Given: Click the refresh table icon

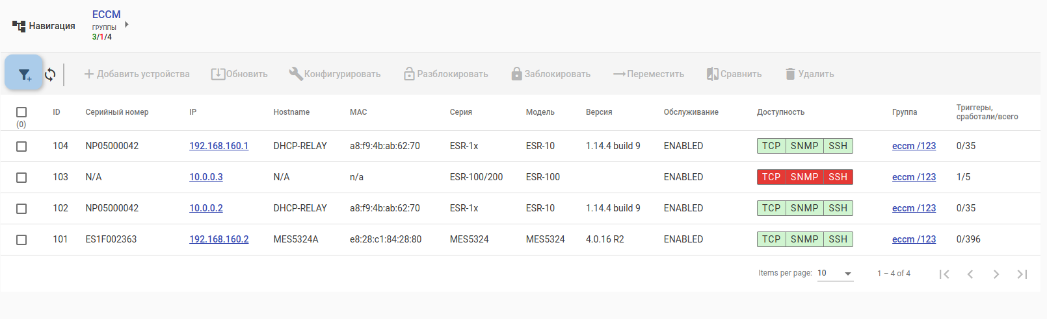Looking at the screenshot, I should (50, 75).
